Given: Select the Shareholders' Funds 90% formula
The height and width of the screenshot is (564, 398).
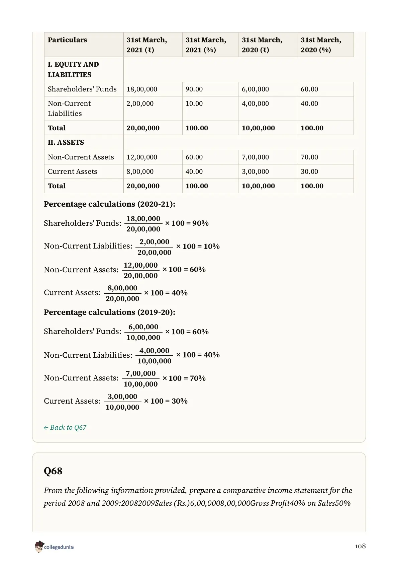Looking at the screenshot, I should click(x=126, y=223).
